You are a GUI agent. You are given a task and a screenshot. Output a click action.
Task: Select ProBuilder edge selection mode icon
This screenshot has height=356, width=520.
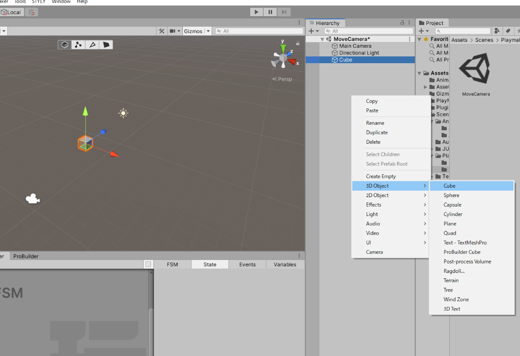(x=92, y=45)
